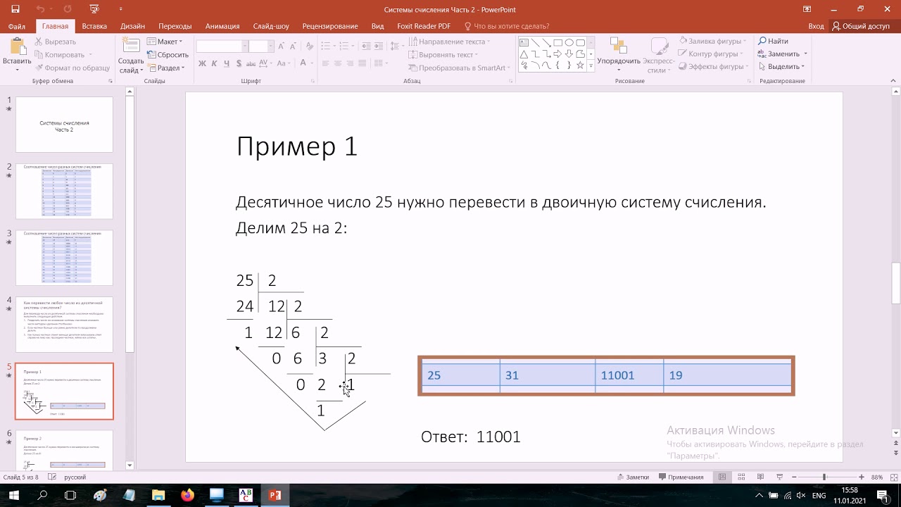Click the slide title Пример 1
The image size is (901, 507).
[297, 146]
